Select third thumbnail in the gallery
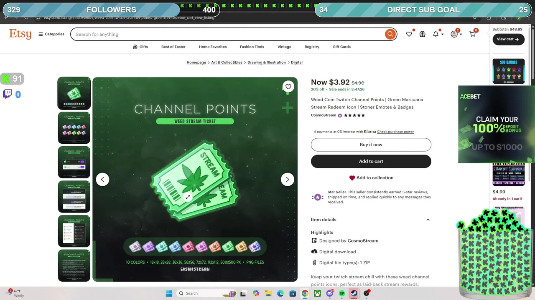 point(74,162)
